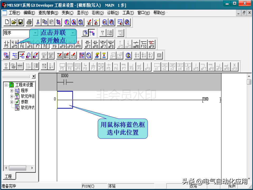Toggle project data list display button
The image size is (253, 190).
point(92,33)
